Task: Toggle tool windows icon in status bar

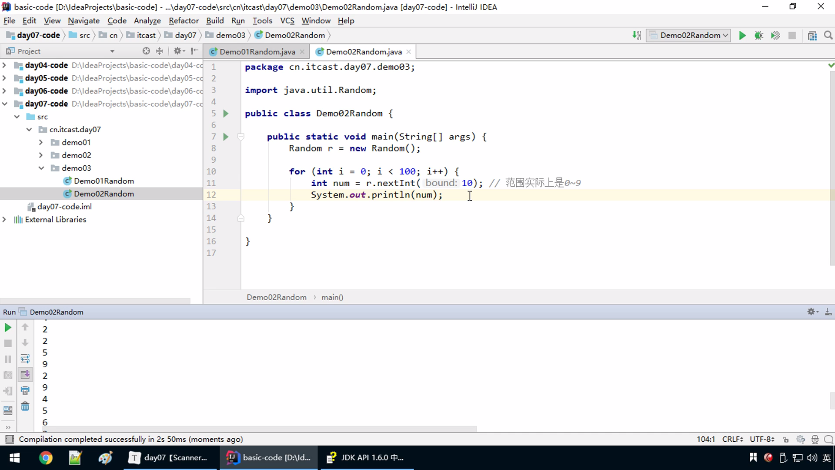Action: pos(10,439)
